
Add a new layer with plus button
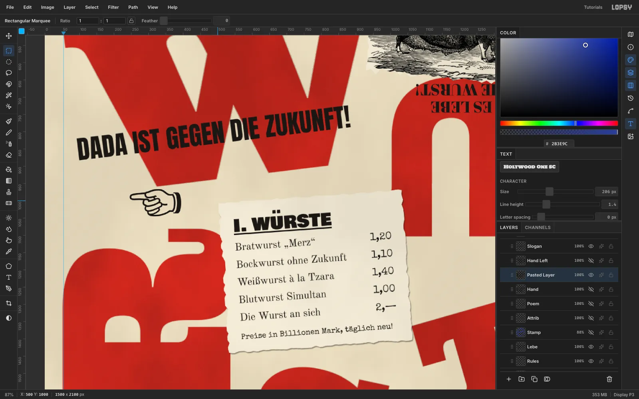click(x=509, y=379)
